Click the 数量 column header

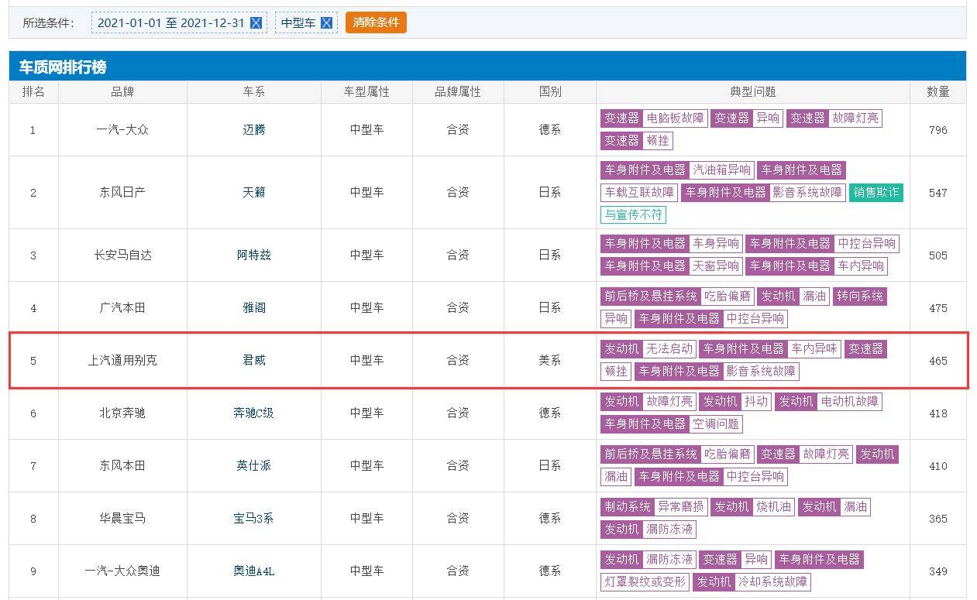tap(937, 91)
